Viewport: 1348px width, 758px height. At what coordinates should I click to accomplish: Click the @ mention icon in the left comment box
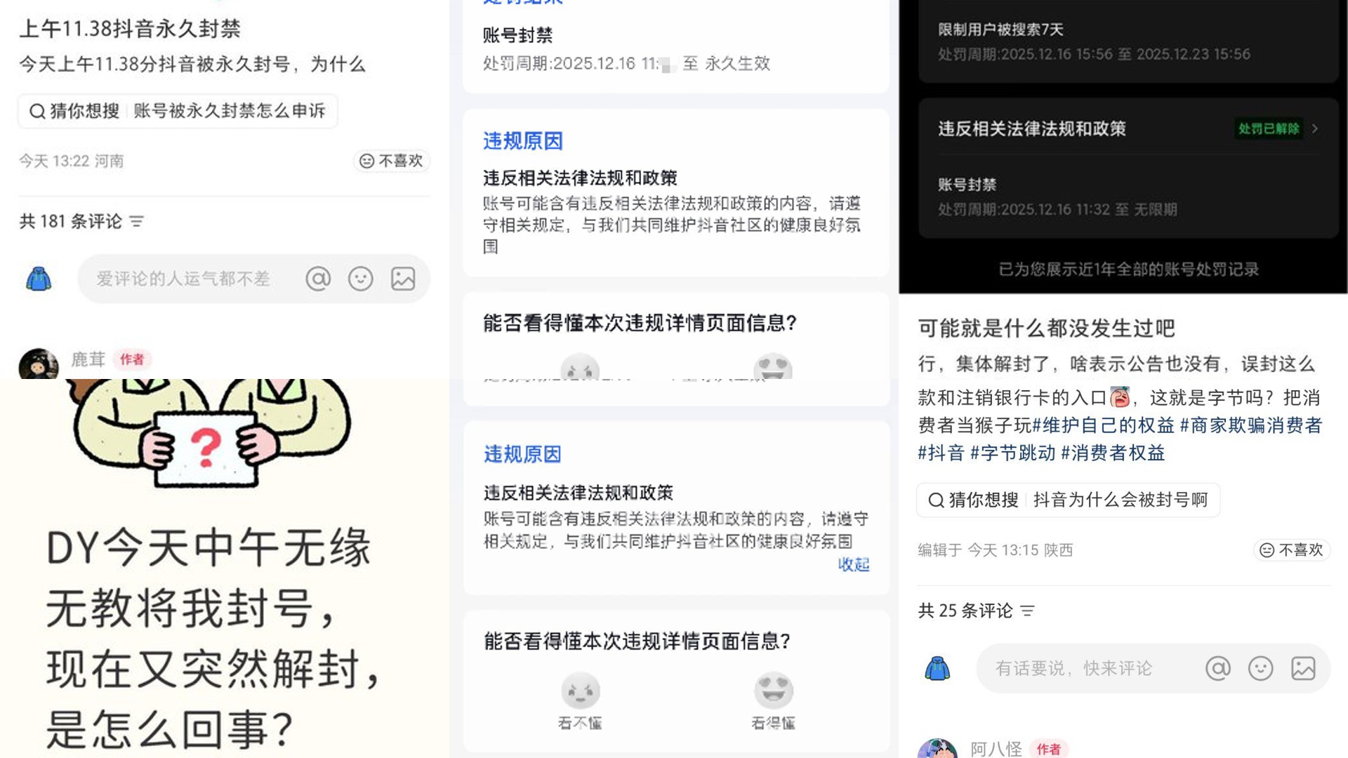tap(318, 279)
